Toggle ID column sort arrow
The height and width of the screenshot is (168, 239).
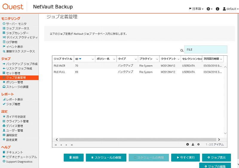[80, 59]
